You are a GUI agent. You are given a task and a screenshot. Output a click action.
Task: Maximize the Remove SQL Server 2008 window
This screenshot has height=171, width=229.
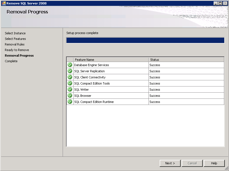(x=220, y=3)
